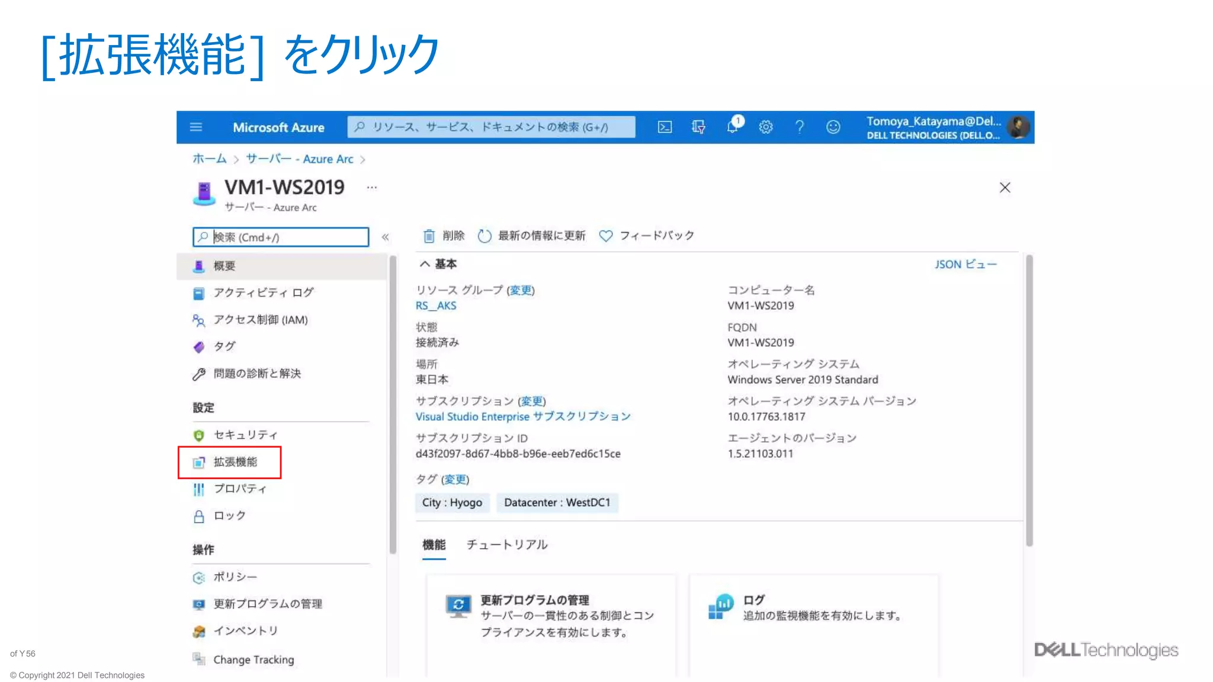Click 変更 next to タグ
The height and width of the screenshot is (682, 1213).
(455, 480)
